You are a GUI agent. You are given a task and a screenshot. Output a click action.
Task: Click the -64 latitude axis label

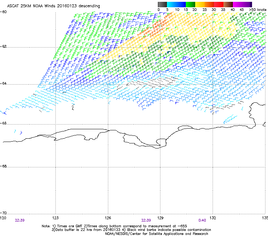click(3, 83)
